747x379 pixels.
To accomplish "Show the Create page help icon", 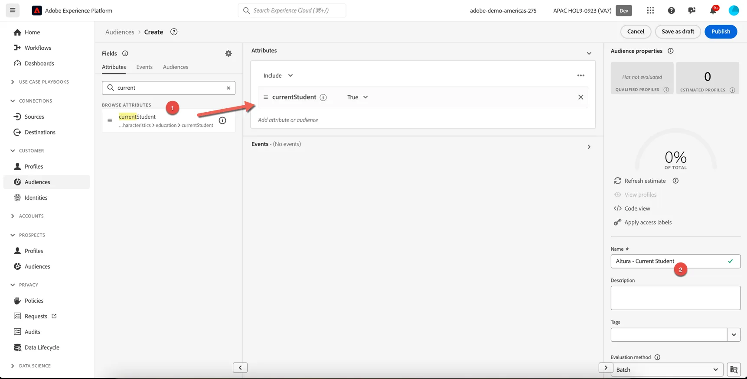I will pos(174,32).
